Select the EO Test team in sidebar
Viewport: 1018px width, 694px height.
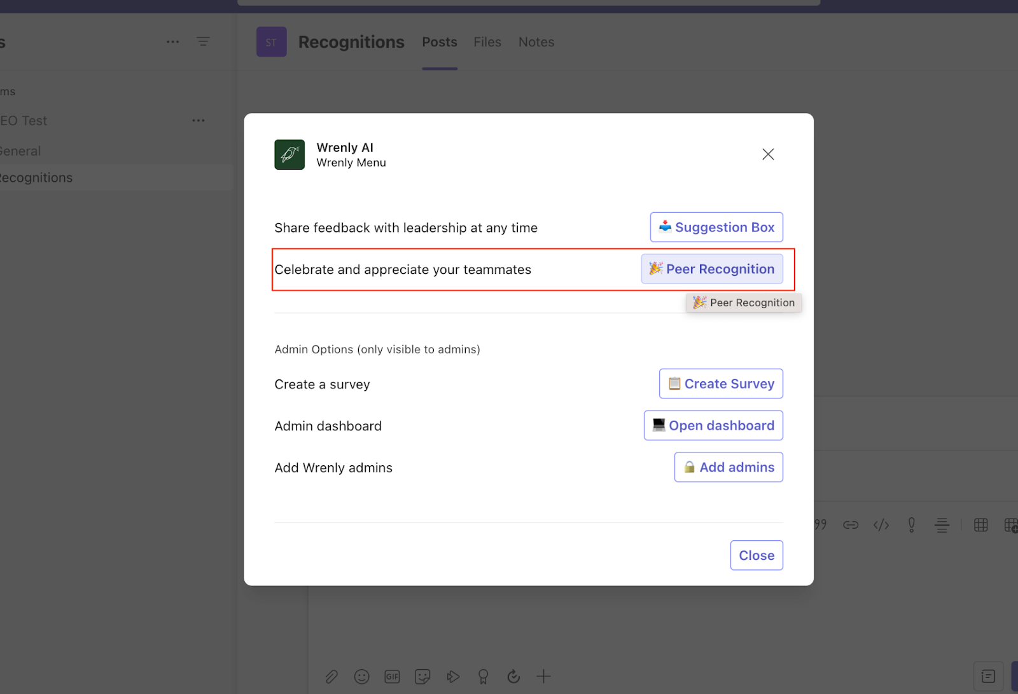pos(24,121)
